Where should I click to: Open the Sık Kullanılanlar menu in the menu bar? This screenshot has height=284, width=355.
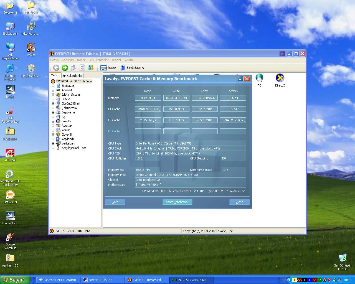pos(98,60)
